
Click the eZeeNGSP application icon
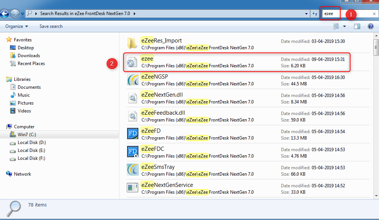[133, 80]
